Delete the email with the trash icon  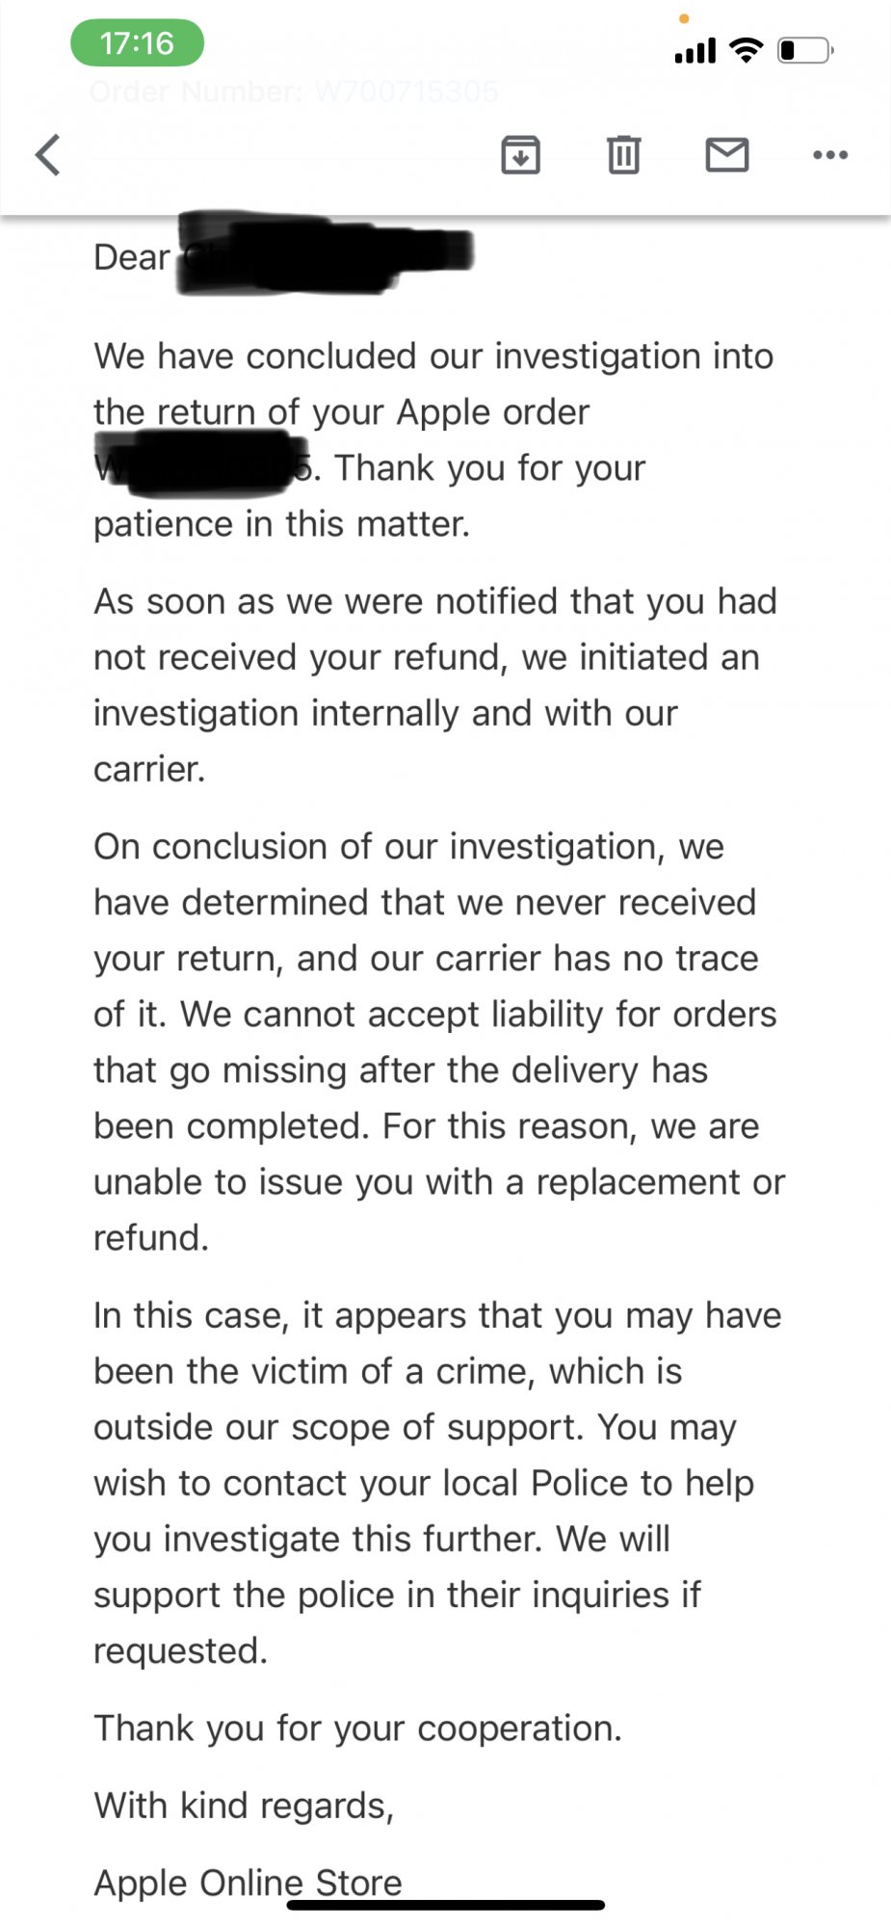tap(623, 154)
